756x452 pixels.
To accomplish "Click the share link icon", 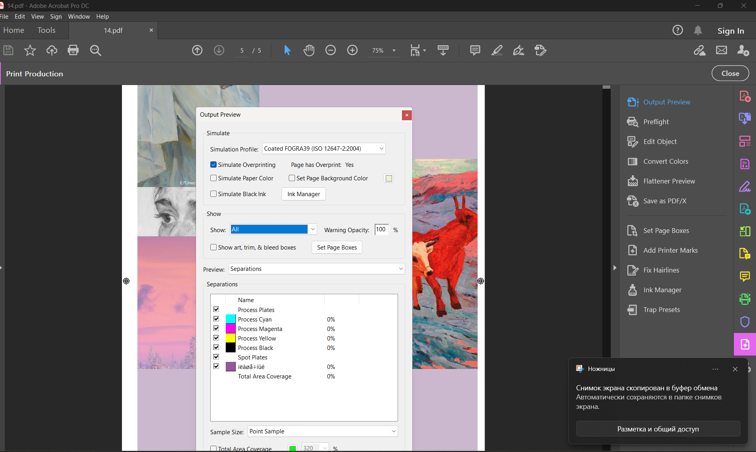I will 700,50.
